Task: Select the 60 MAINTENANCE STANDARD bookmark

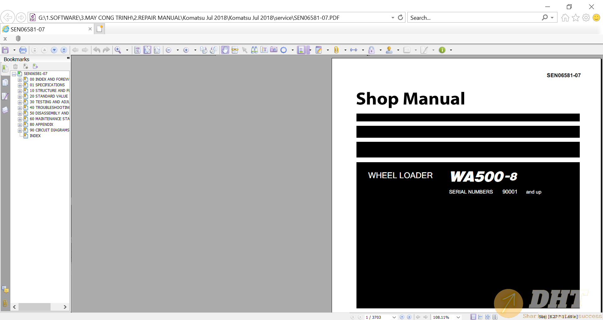Action: click(49, 119)
